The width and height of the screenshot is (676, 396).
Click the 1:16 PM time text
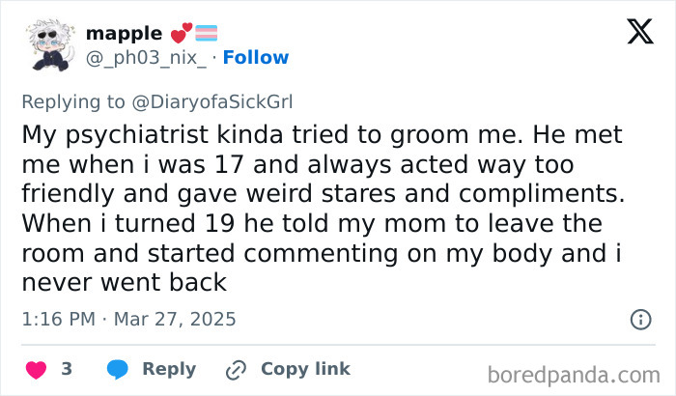(56, 319)
